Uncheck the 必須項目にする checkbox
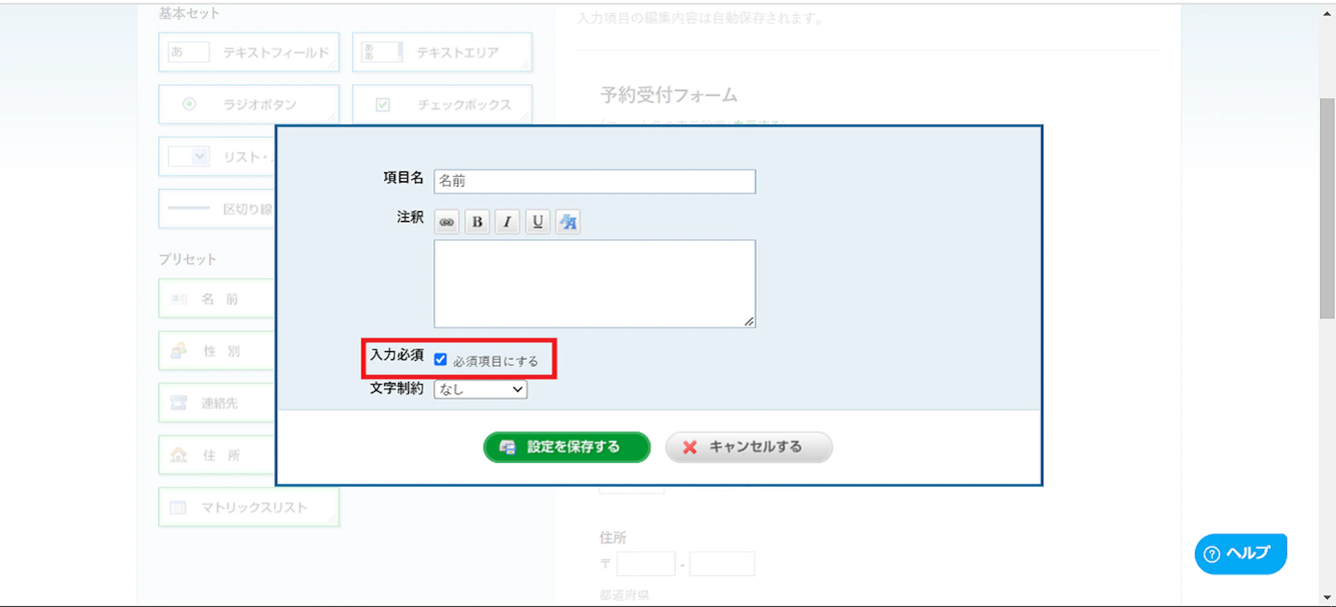The height and width of the screenshot is (607, 1336). coord(441,360)
